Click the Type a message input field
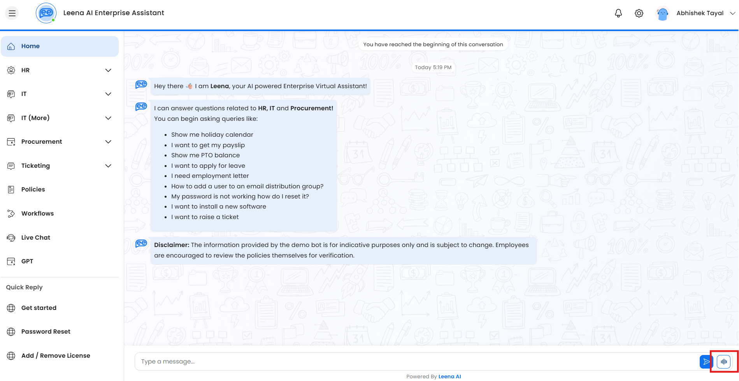This screenshot has width=739, height=381. click(416, 362)
